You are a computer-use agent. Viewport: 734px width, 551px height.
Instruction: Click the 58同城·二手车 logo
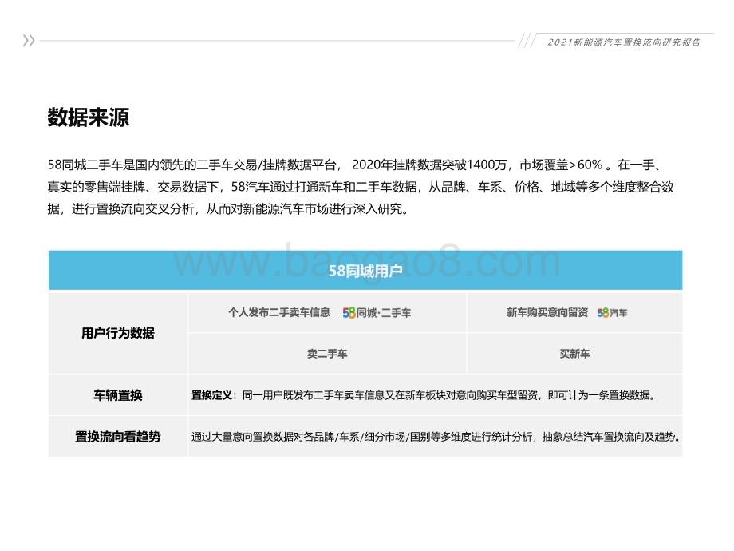point(377,313)
